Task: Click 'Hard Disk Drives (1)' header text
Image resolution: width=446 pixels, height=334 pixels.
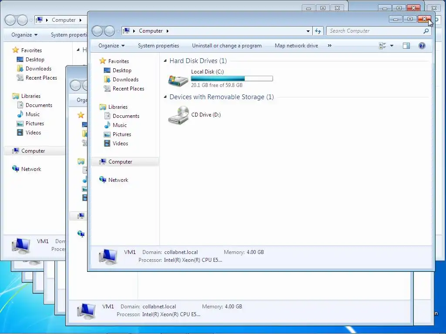Action: [198, 61]
